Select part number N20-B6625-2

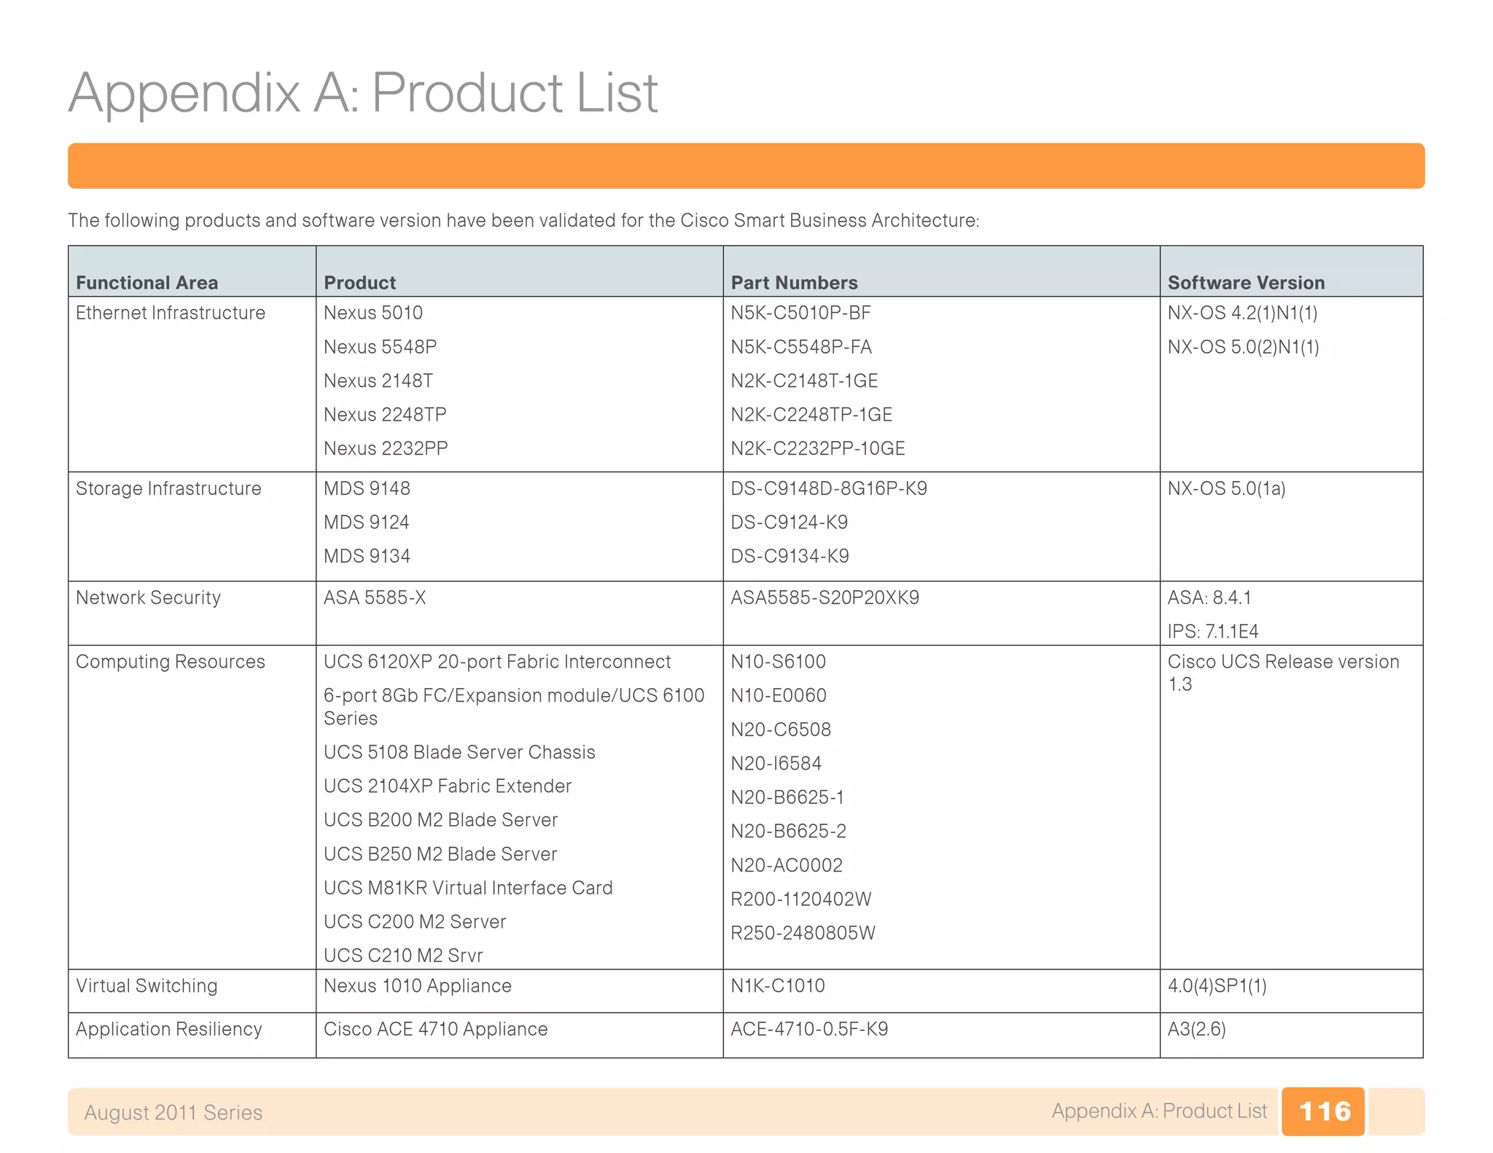(789, 831)
